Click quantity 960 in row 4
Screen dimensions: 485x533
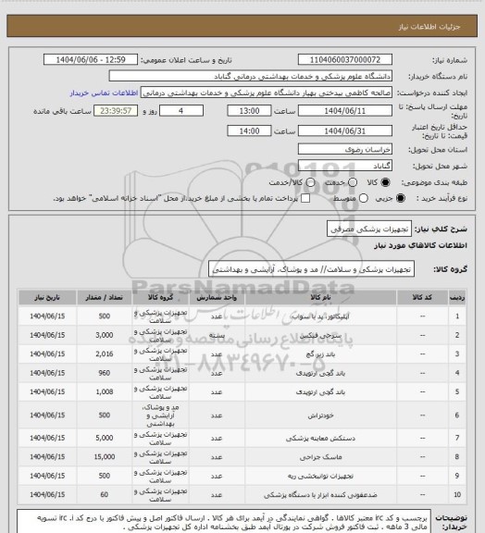(104, 373)
